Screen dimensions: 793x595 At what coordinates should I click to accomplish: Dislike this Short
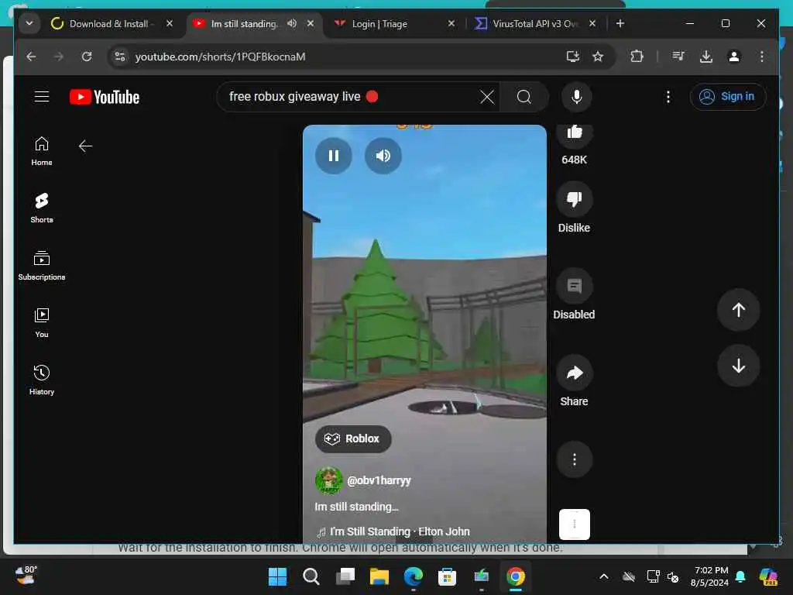click(574, 199)
